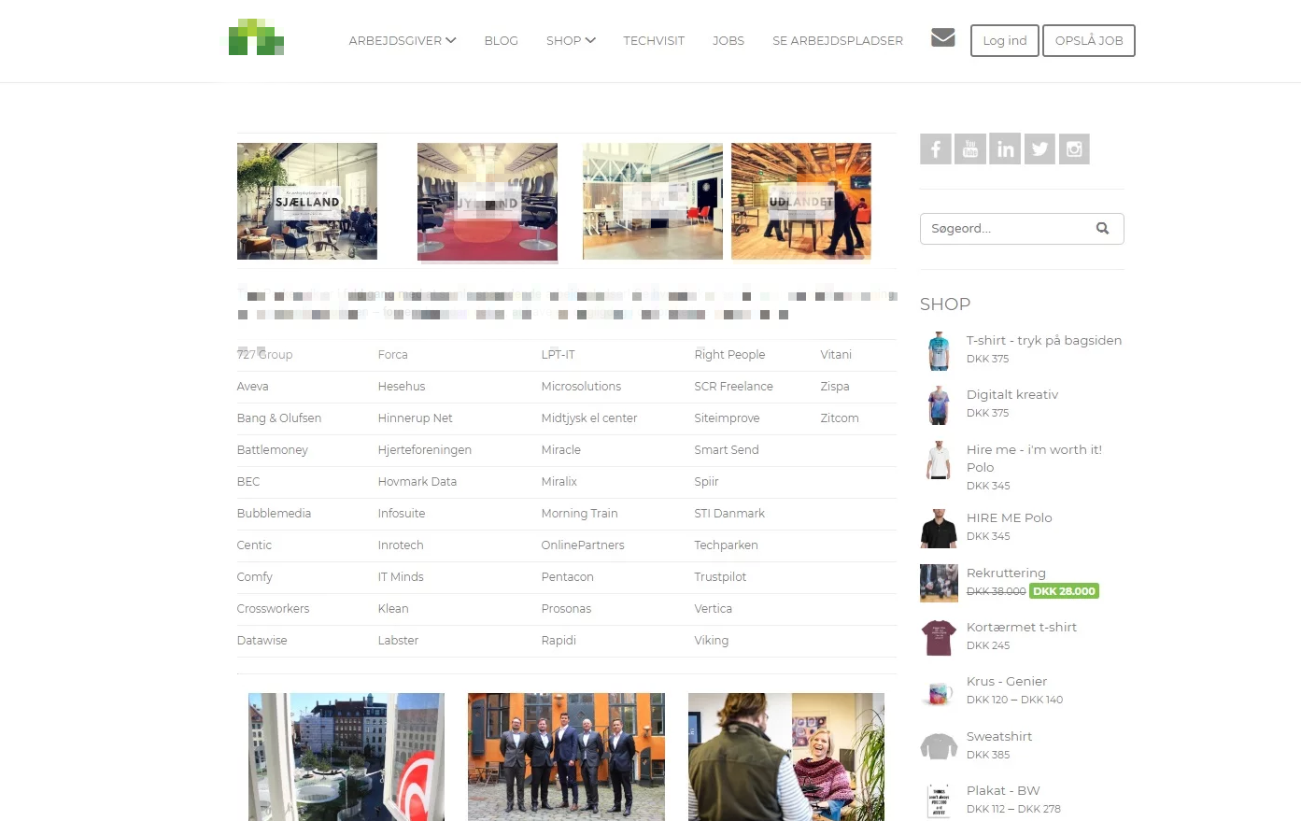Image resolution: width=1301 pixels, height=821 pixels.
Task: Open the Bang & Olufsen company link
Action: coord(279,418)
